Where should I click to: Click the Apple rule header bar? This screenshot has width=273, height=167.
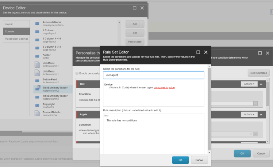(x=88, y=114)
